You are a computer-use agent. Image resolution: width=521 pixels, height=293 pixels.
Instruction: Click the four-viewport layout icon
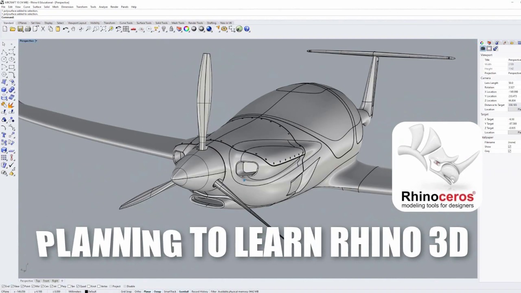tap(126, 29)
